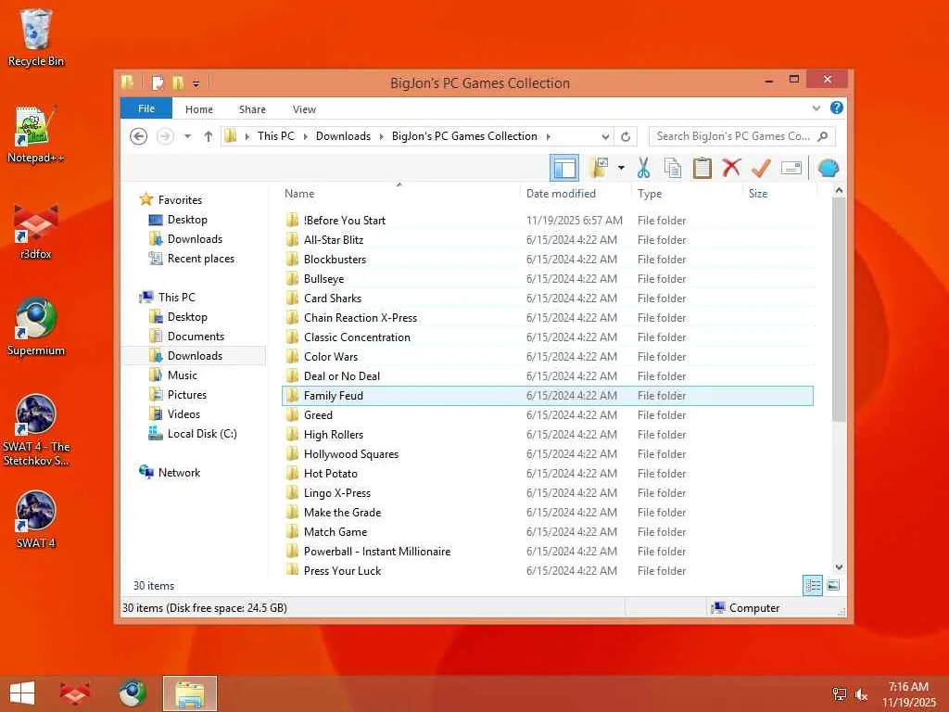Open the Windows Start button
The image size is (949, 712).
pos(22,693)
